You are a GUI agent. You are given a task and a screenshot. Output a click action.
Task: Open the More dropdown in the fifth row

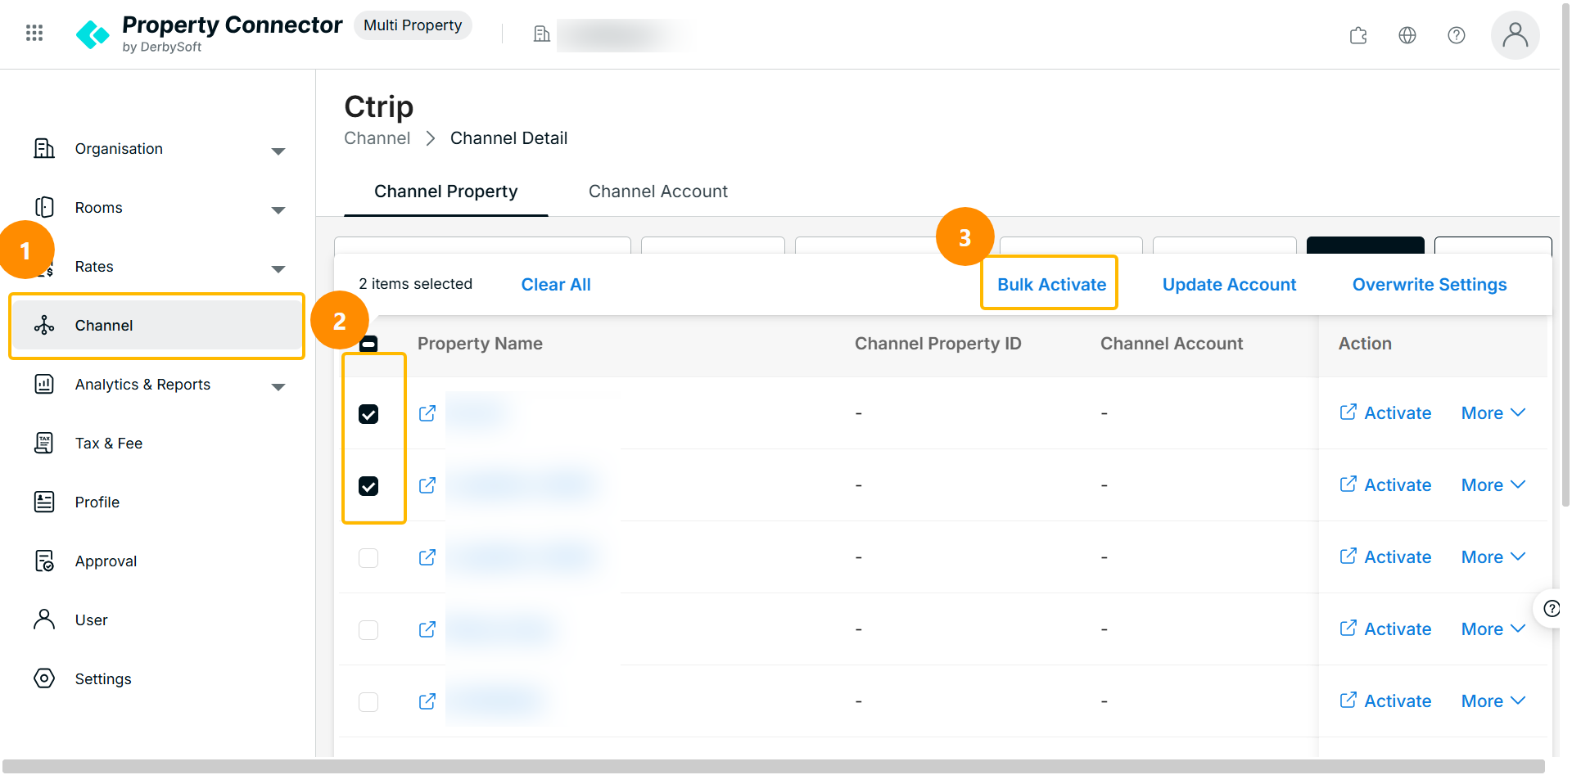1493,701
